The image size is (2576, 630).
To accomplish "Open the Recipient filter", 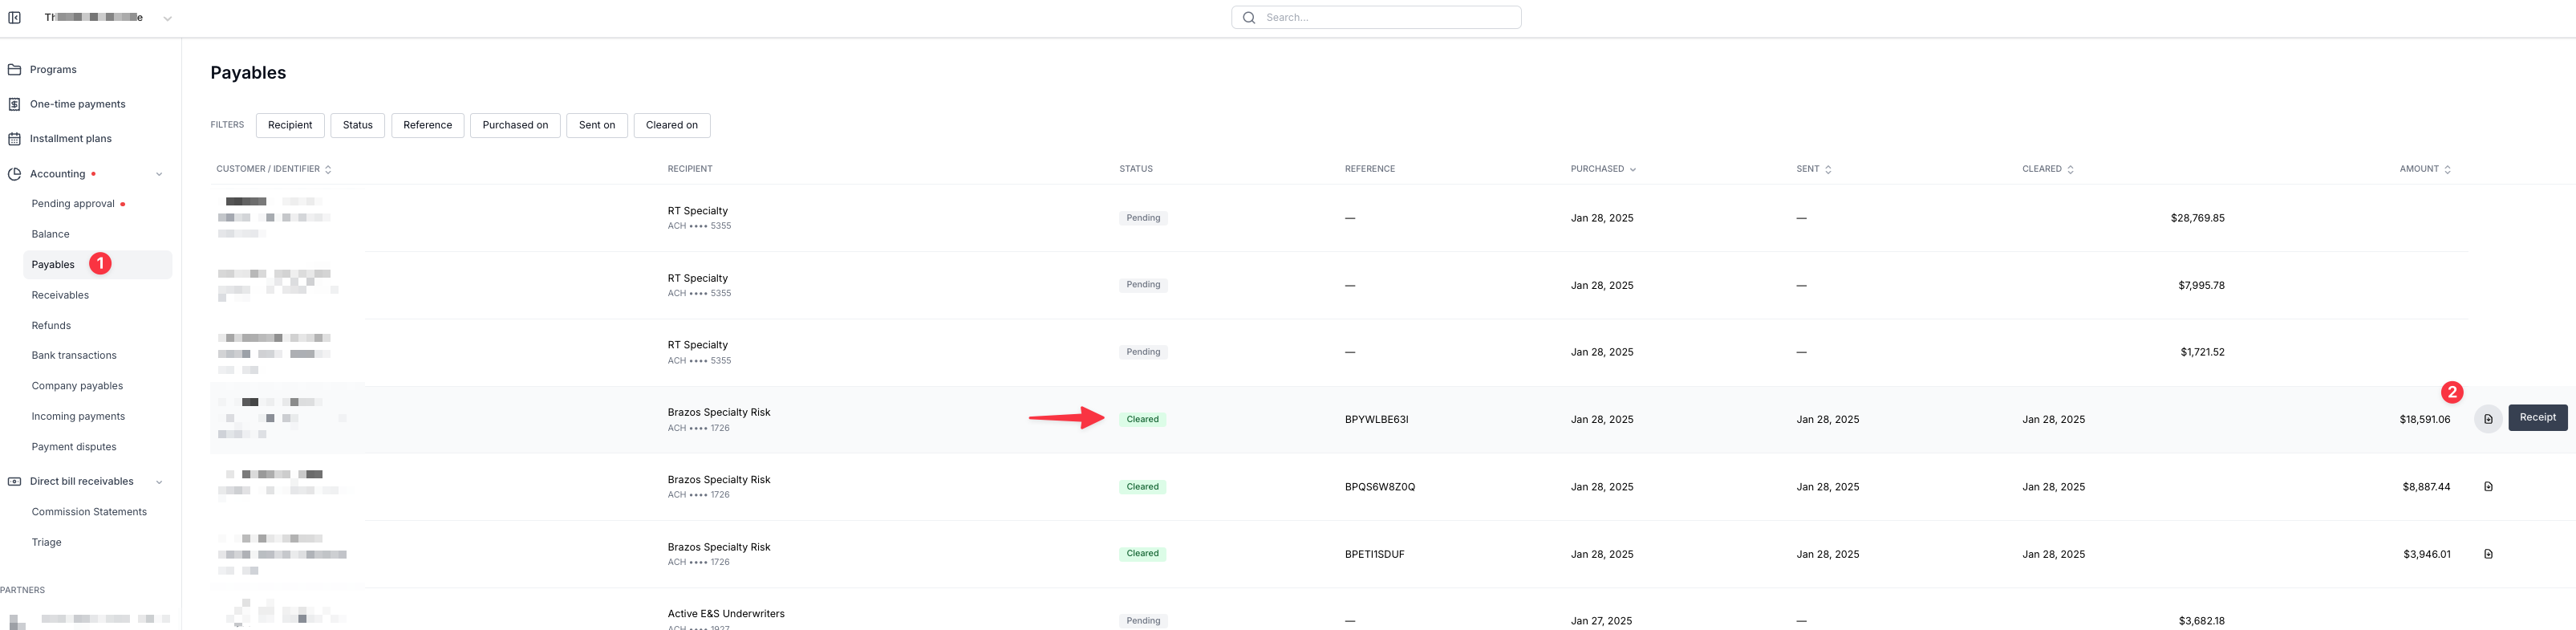I will (x=290, y=125).
